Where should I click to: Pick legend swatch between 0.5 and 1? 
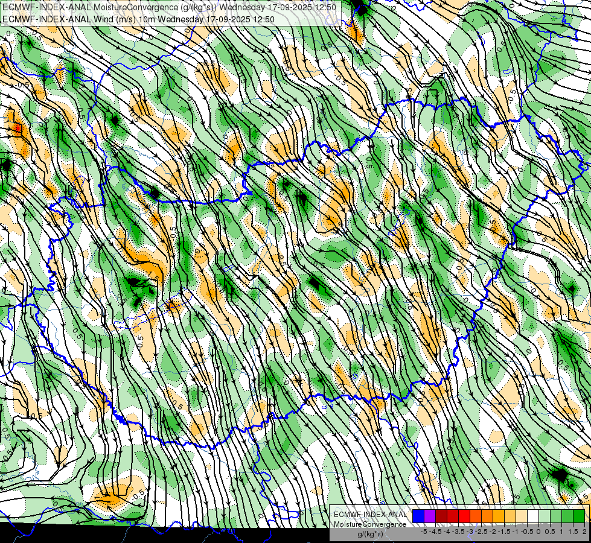click(556, 516)
